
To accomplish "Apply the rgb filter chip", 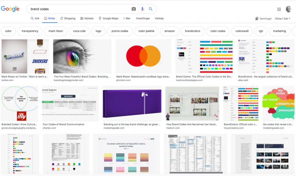I will click(261, 31).
